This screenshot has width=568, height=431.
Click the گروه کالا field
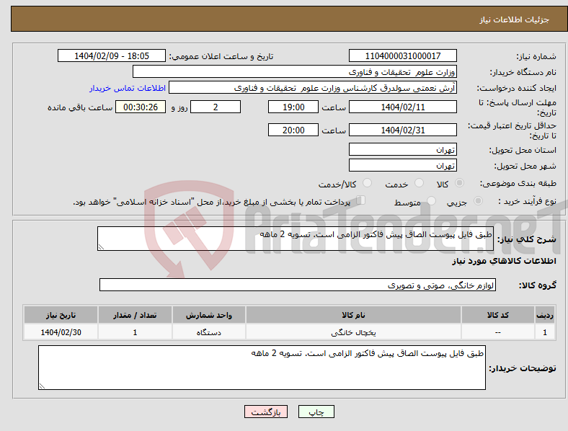(x=298, y=285)
